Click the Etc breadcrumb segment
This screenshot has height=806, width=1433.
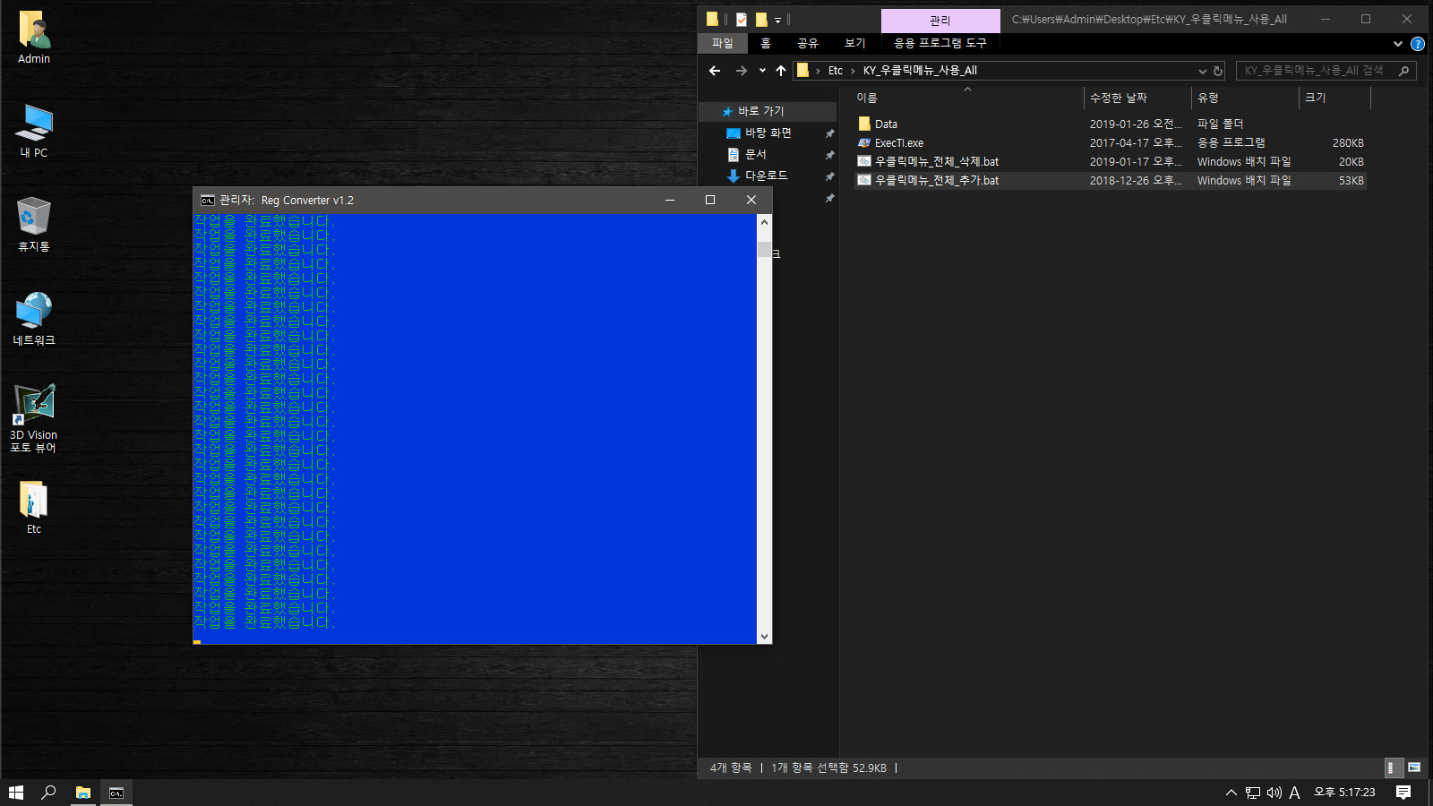point(836,71)
